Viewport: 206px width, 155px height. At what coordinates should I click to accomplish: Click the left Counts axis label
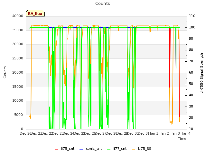point(5,72)
